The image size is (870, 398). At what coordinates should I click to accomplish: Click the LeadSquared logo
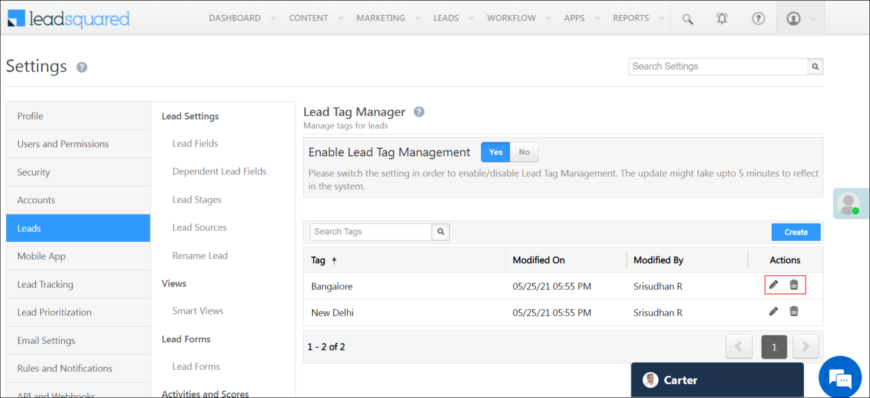click(68, 19)
